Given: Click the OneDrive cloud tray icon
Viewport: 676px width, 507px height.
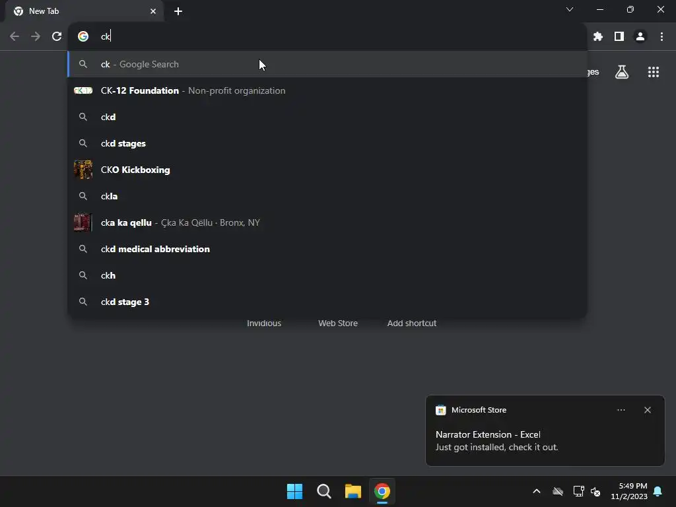Looking at the screenshot, I should click(x=558, y=491).
